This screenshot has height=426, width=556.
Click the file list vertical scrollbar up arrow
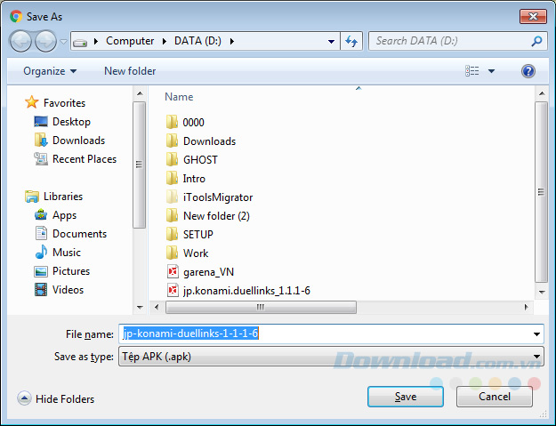pos(542,93)
